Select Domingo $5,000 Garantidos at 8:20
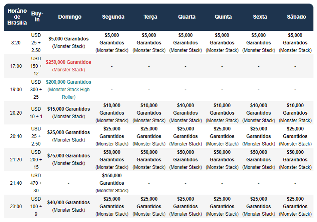This screenshot has height=222, width=317. click(68, 42)
